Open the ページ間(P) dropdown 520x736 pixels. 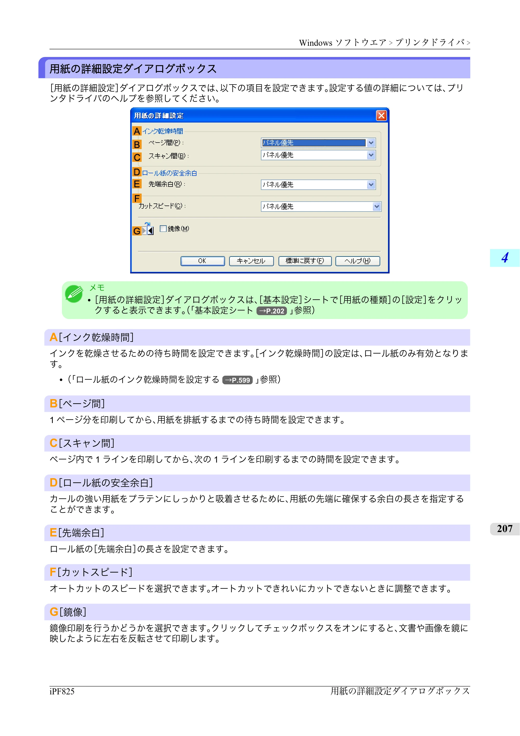(318, 143)
